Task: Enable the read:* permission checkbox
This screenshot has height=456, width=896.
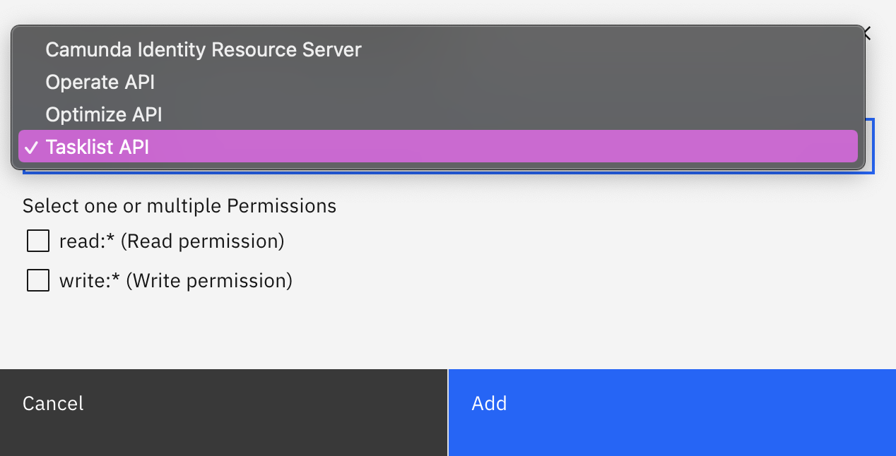Action: pyautogui.click(x=38, y=241)
